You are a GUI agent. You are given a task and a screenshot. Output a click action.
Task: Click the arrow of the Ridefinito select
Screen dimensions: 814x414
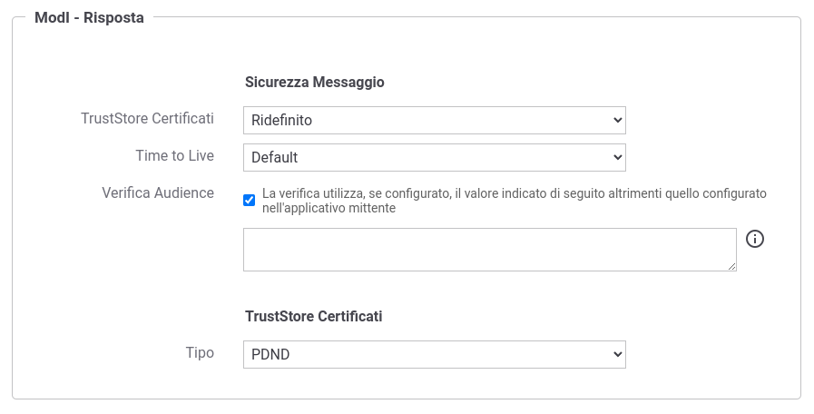[617, 120]
